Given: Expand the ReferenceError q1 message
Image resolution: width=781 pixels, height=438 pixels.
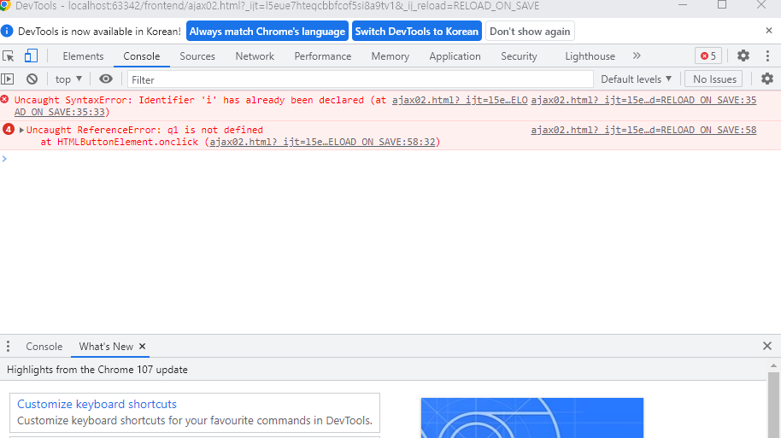Looking at the screenshot, I should (21, 130).
